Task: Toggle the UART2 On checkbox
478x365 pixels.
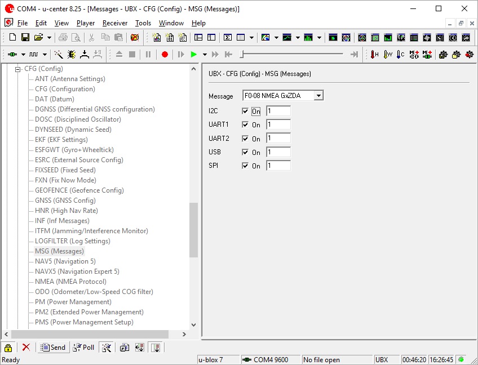Action: coord(245,139)
